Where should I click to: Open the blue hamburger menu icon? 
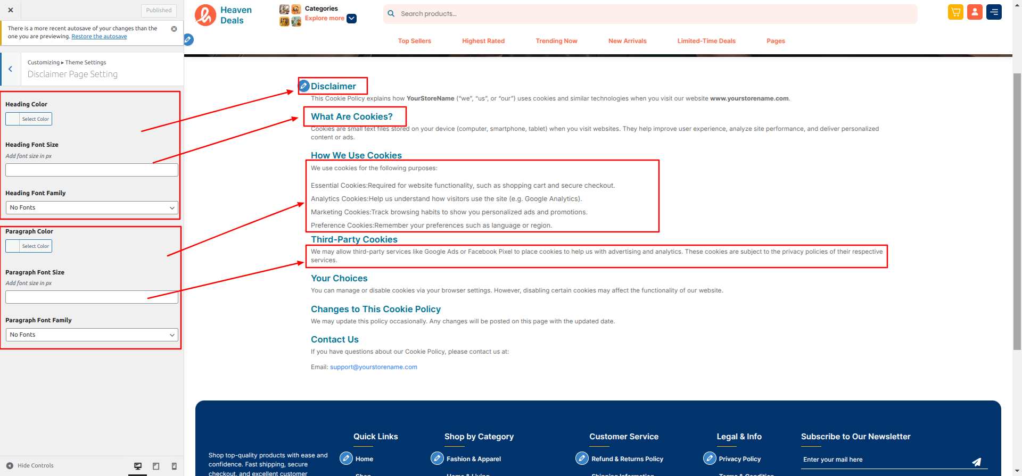[x=994, y=12]
